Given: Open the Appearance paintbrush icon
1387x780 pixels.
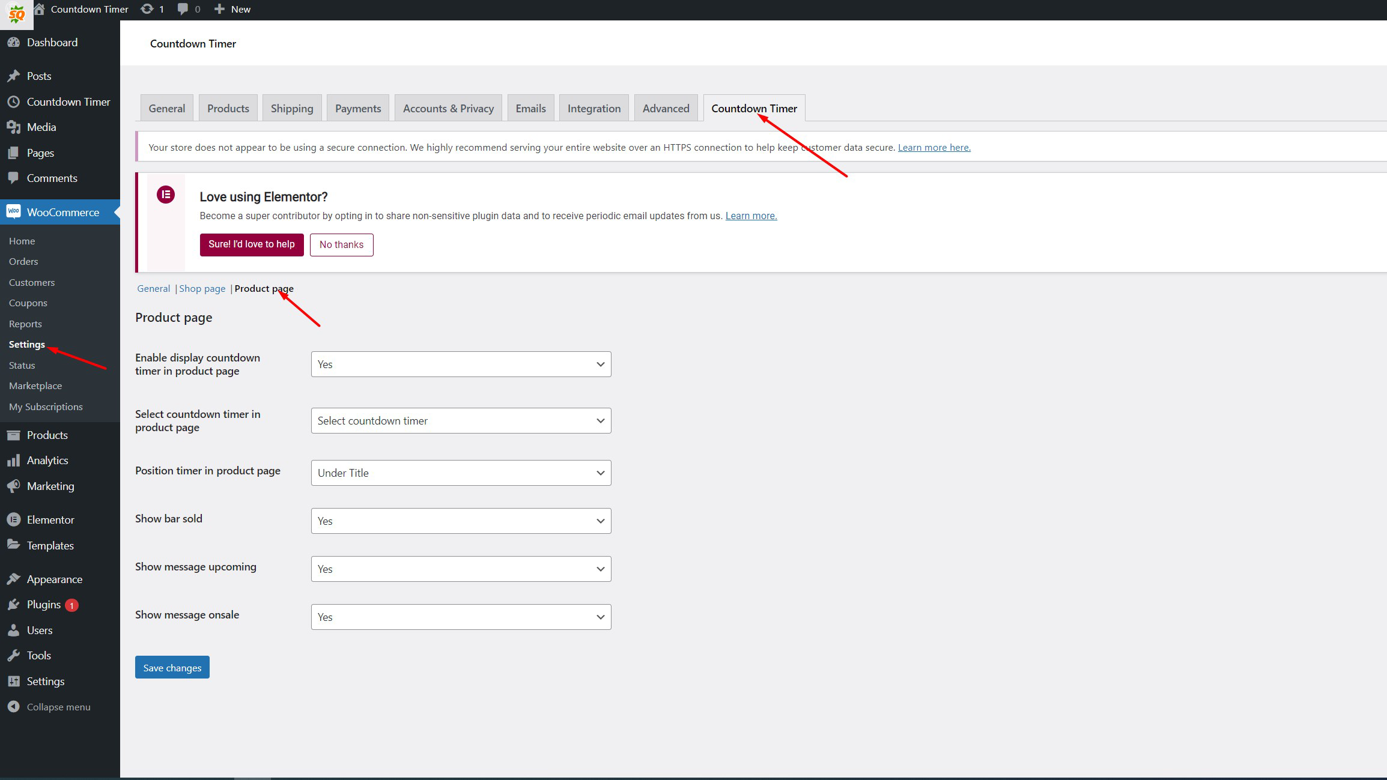Looking at the screenshot, I should pos(13,578).
